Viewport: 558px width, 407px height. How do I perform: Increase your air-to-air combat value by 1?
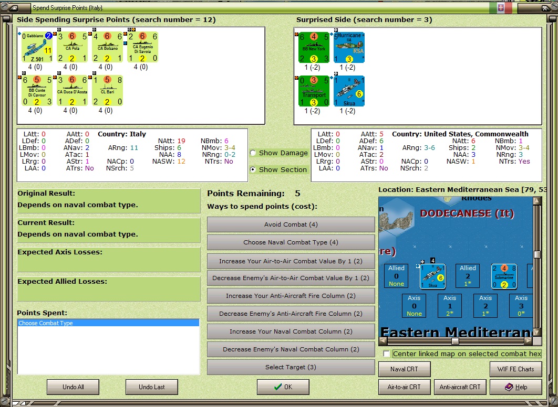(291, 261)
